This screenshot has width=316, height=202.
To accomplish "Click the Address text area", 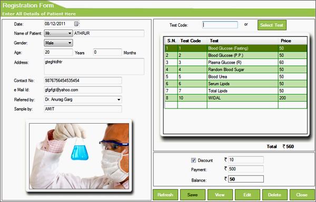I will pos(94,67).
